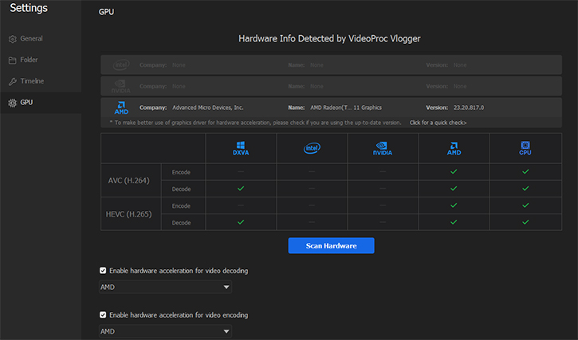
Task: Click the AMD logo in hardware info row
Action: 122,107
